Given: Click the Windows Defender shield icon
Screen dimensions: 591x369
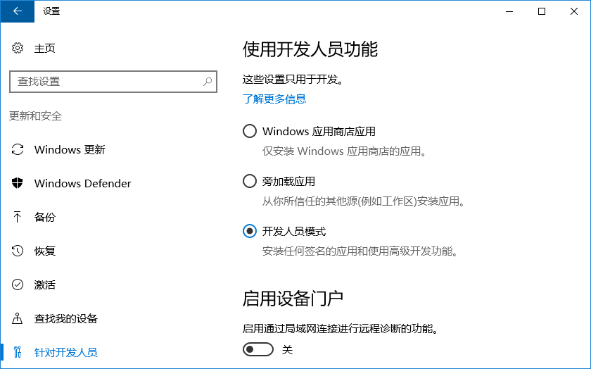Looking at the screenshot, I should click(x=18, y=183).
